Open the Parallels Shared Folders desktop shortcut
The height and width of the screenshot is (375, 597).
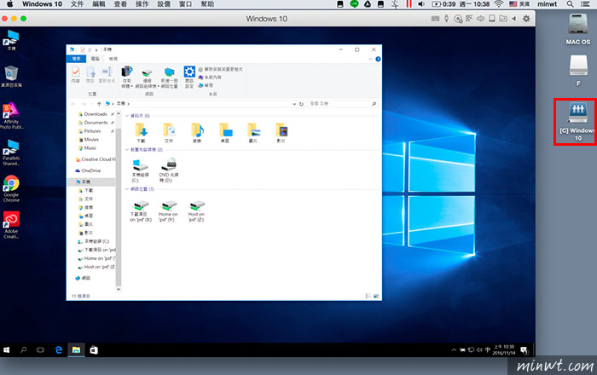tap(11, 152)
